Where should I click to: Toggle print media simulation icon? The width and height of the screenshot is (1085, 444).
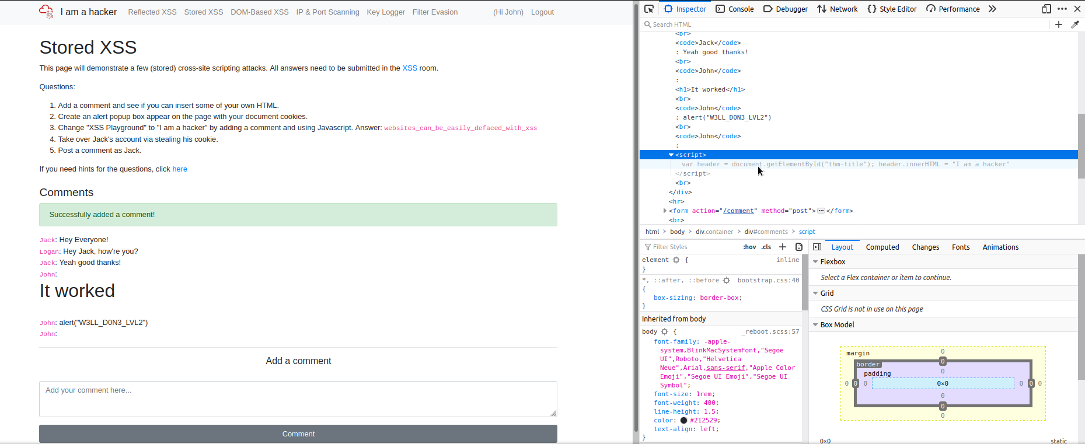click(x=799, y=247)
